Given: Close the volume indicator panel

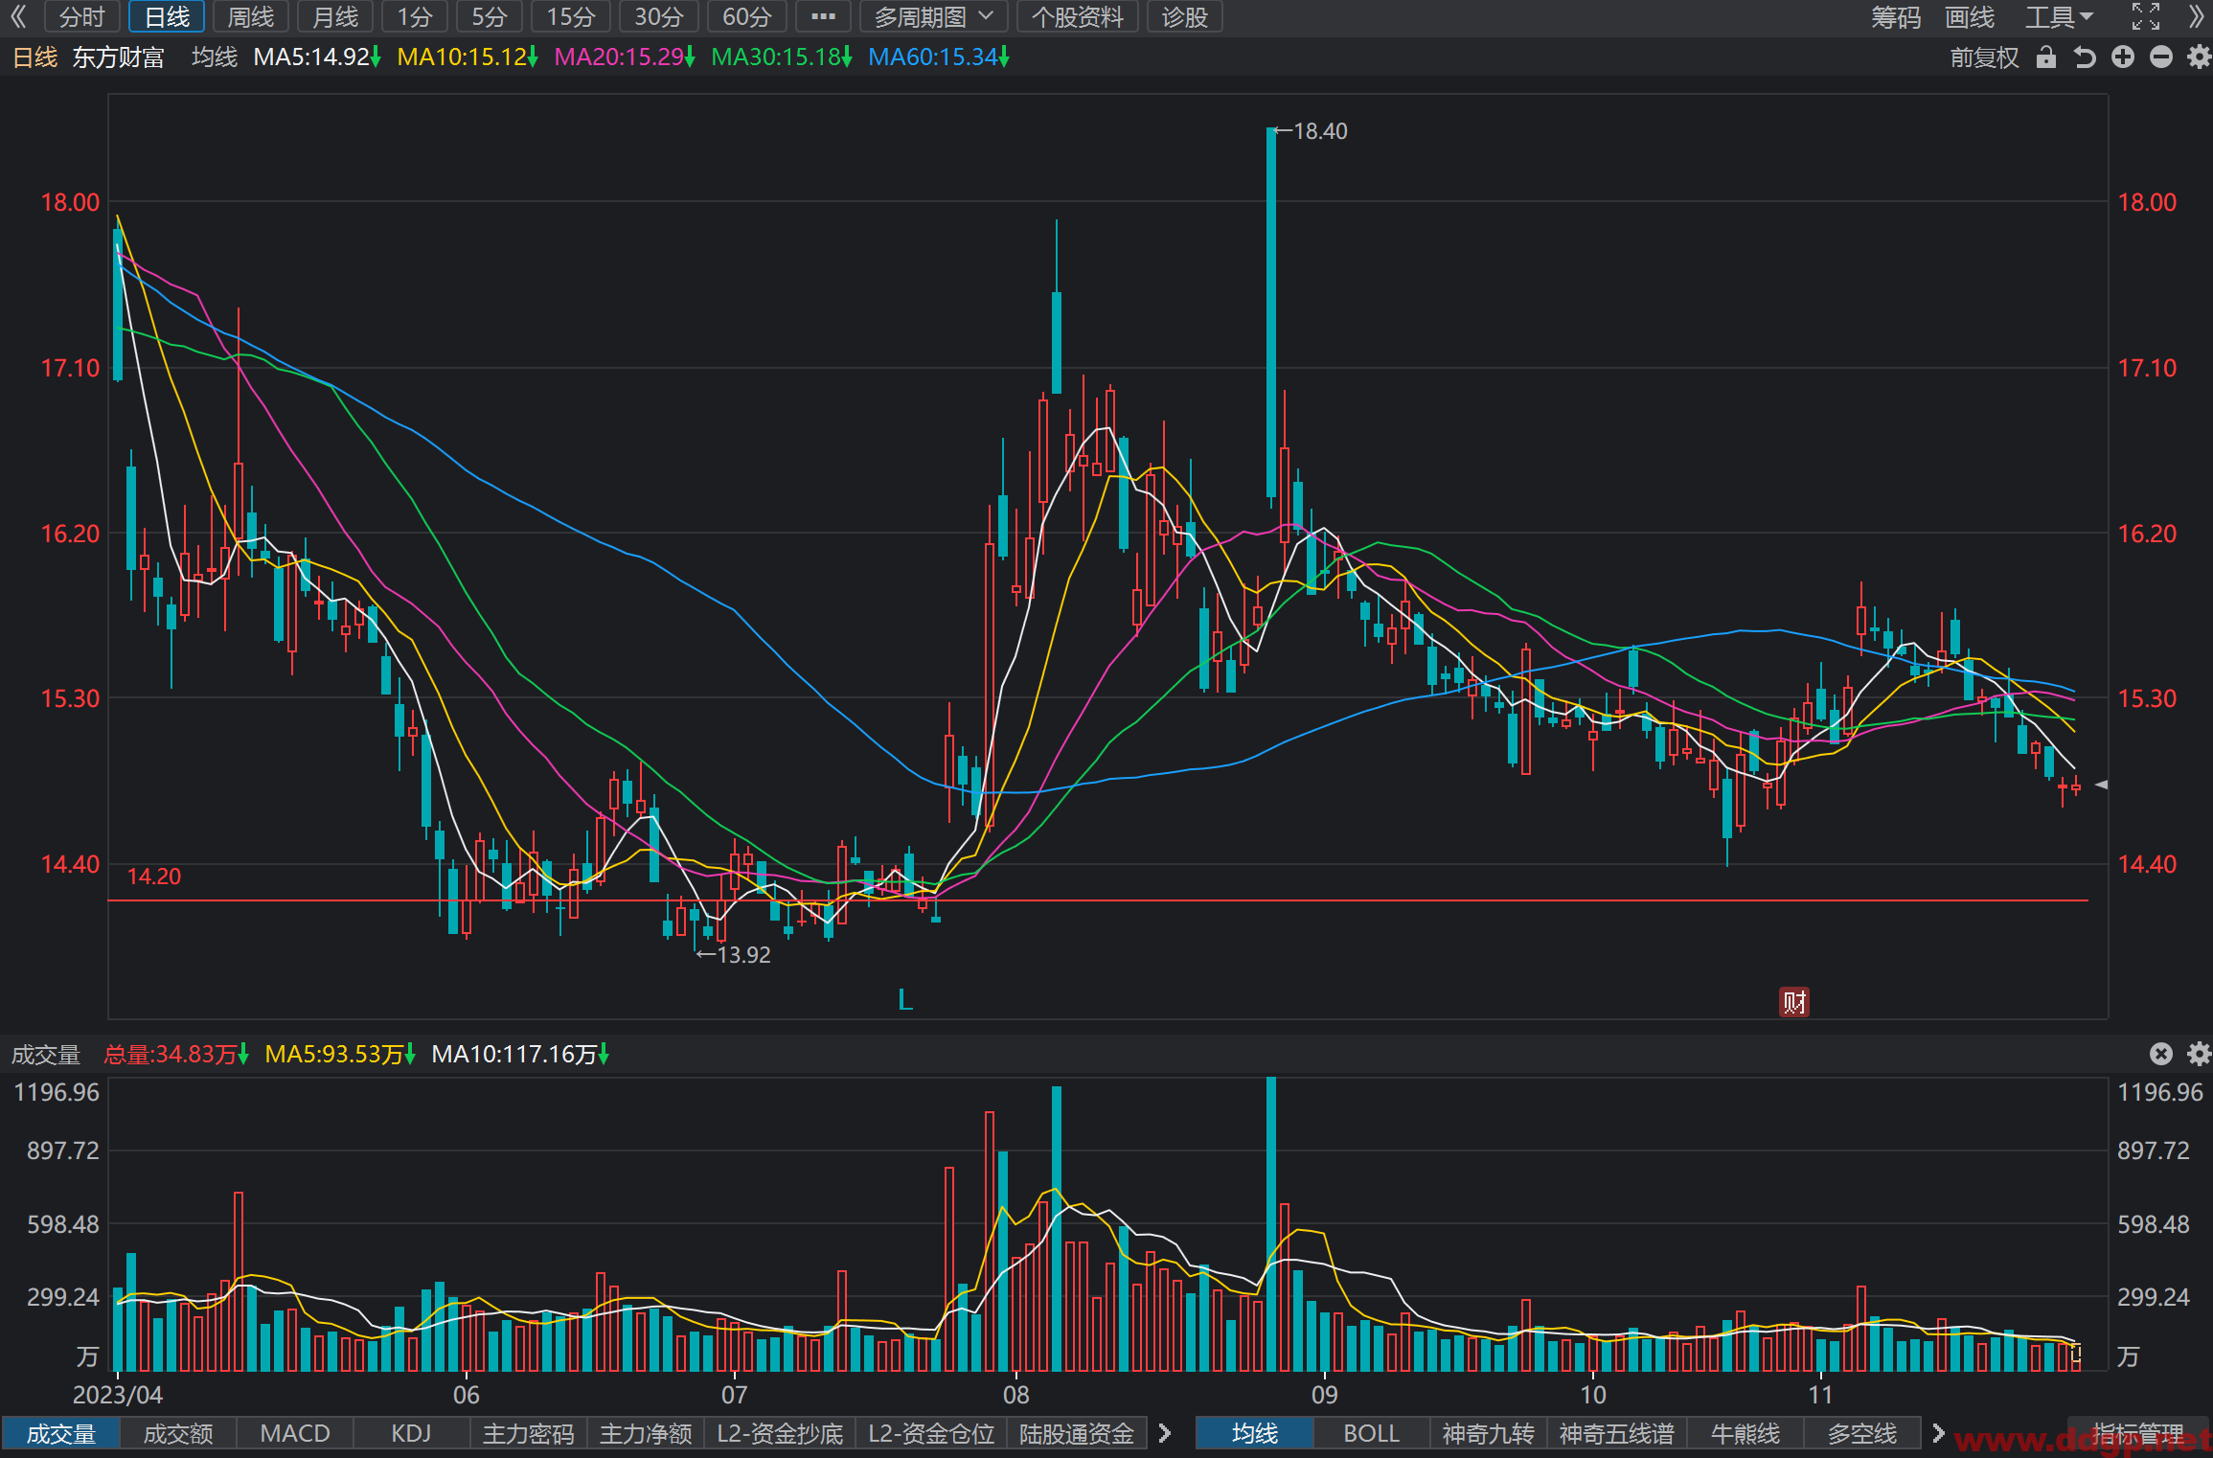Looking at the screenshot, I should coord(2160,1054).
